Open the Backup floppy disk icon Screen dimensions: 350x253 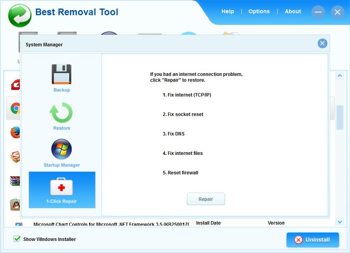[62, 74]
